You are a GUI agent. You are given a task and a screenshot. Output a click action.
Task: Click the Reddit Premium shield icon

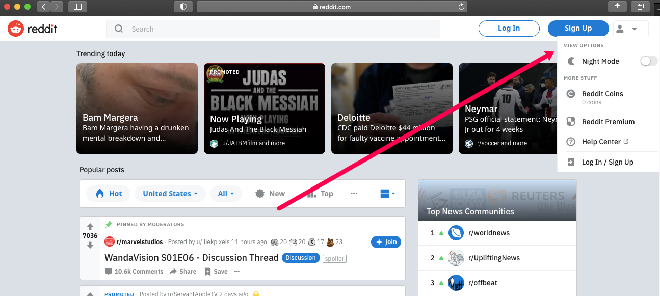point(570,122)
